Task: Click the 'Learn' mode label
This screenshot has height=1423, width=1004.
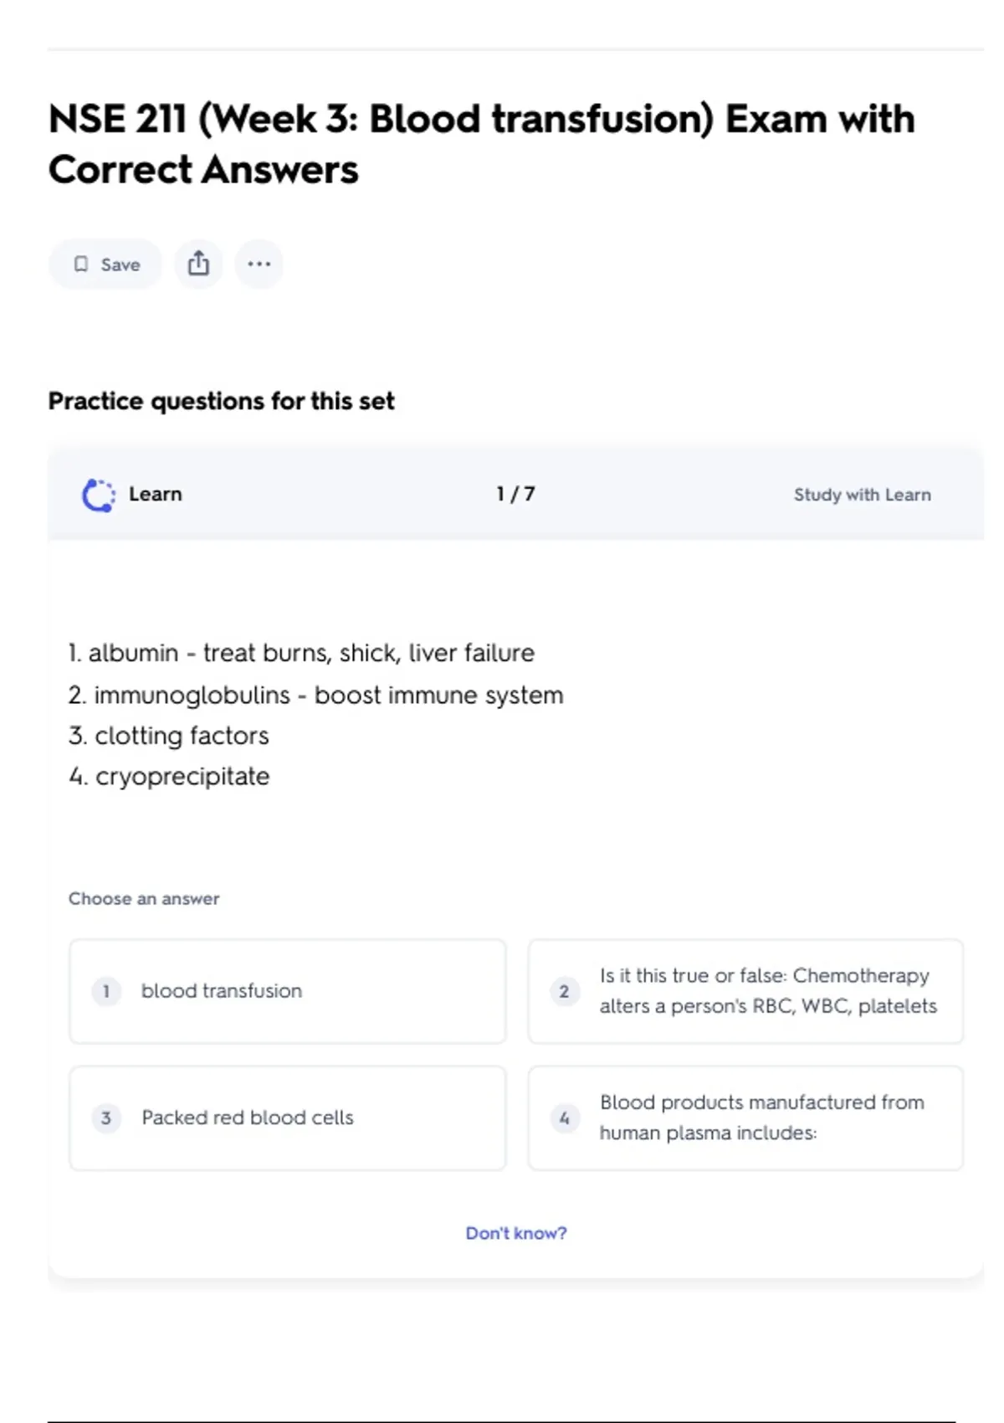Action: click(x=156, y=494)
